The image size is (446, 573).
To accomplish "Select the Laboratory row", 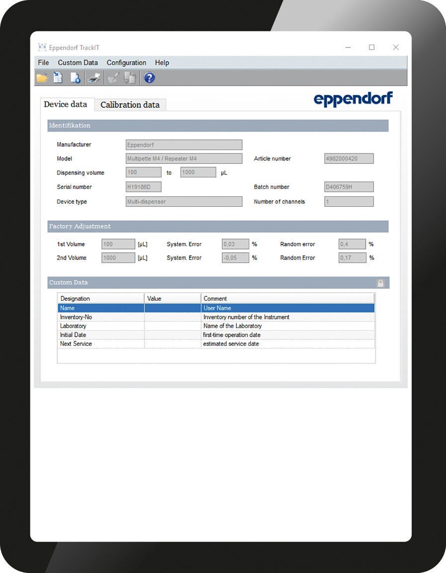I will pyautogui.click(x=216, y=326).
